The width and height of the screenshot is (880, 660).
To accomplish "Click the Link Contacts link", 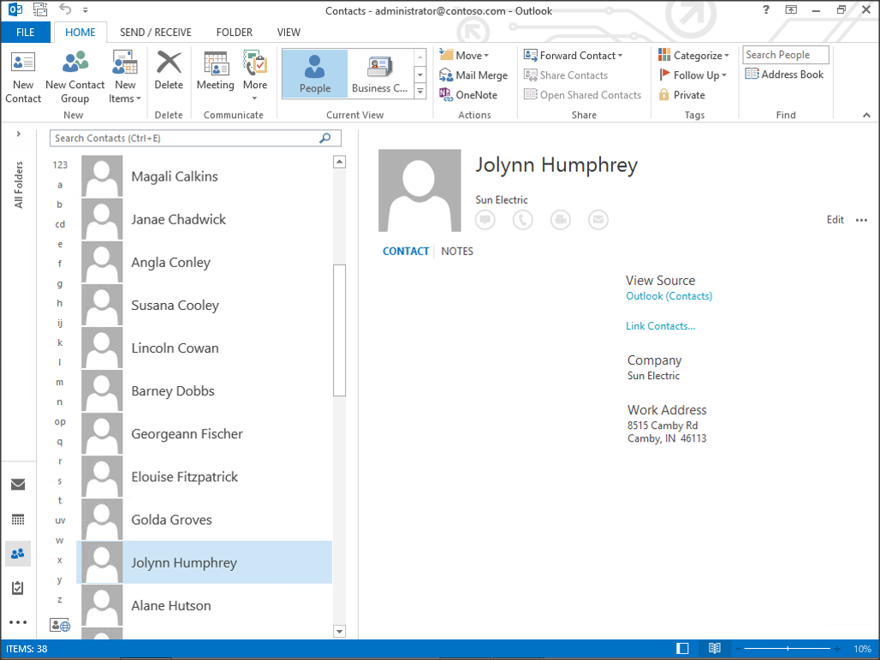I will point(660,326).
